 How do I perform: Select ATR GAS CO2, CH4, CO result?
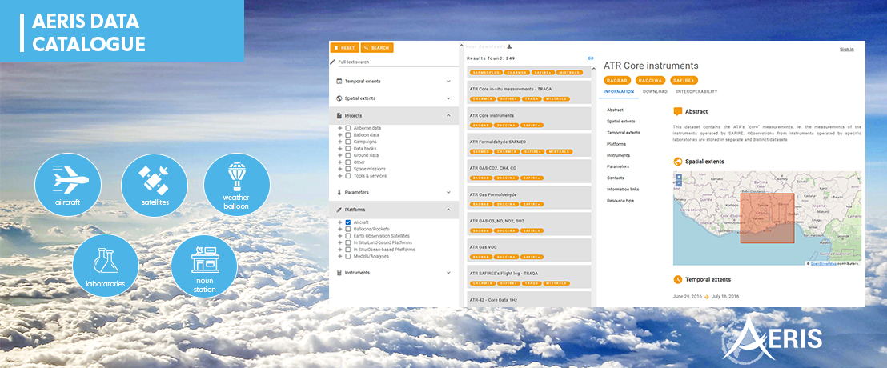(528, 171)
